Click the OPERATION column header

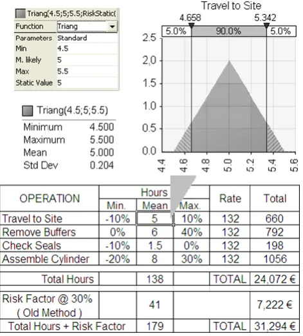point(50,199)
